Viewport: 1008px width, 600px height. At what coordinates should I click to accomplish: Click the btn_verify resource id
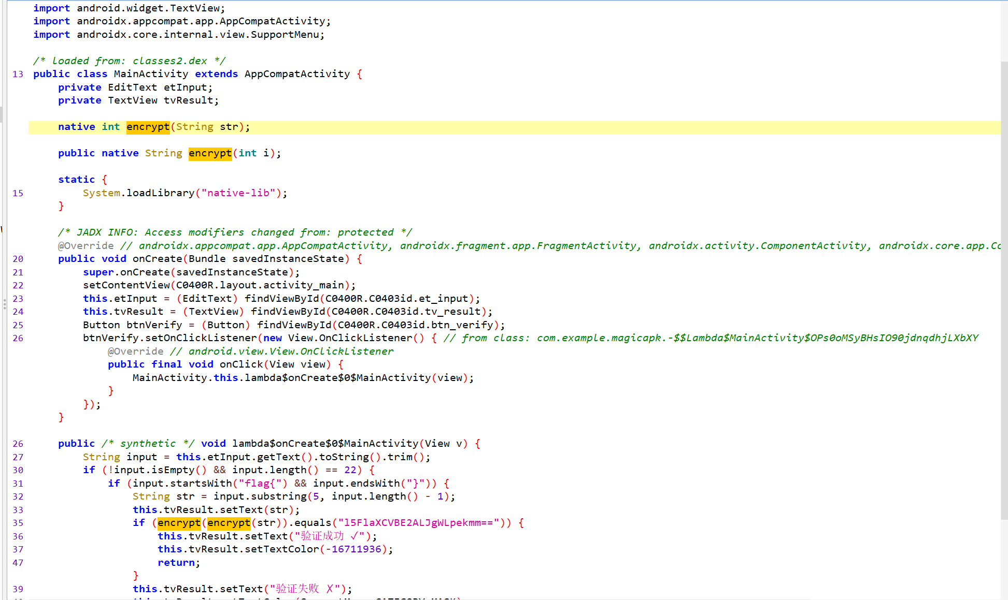tap(462, 325)
